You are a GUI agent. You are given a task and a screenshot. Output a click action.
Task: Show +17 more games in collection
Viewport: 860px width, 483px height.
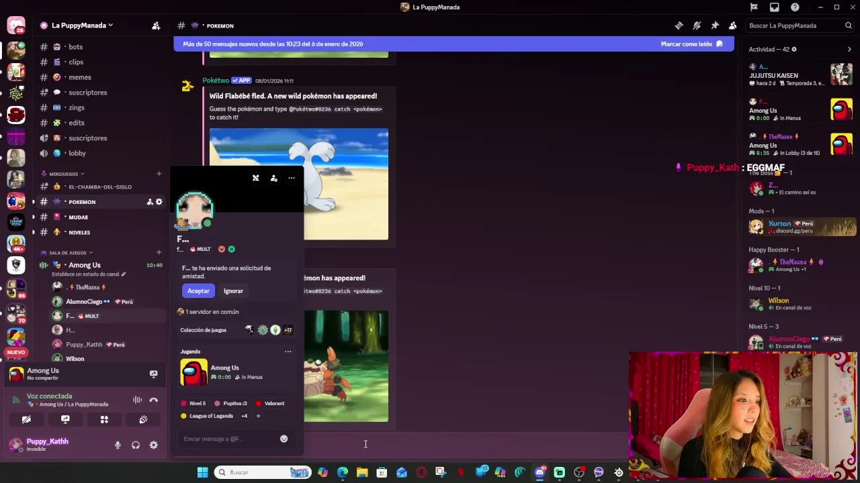pyautogui.click(x=288, y=330)
